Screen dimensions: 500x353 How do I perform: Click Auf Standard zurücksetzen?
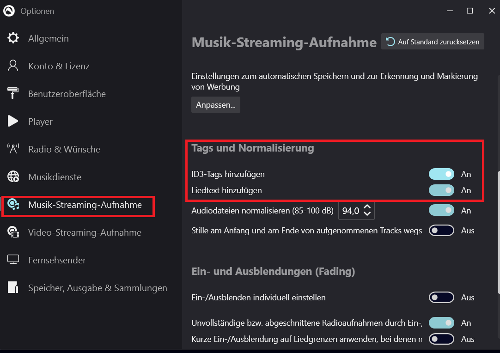click(432, 42)
